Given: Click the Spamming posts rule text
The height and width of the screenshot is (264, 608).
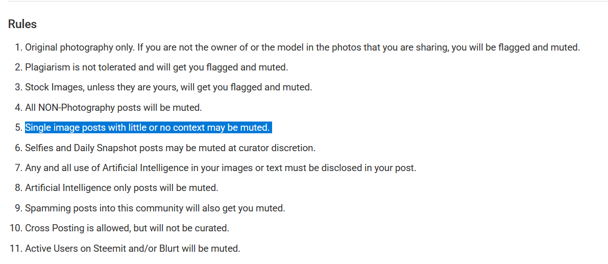Looking at the screenshot, I should click(x=155, y=208).
